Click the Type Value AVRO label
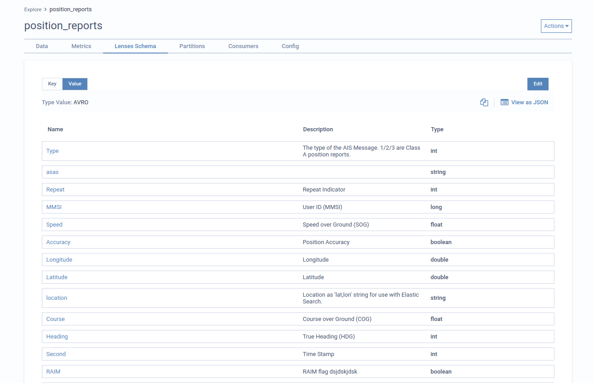Image resolution: width=594 pixels, height=383 pixels. (65, 102)
